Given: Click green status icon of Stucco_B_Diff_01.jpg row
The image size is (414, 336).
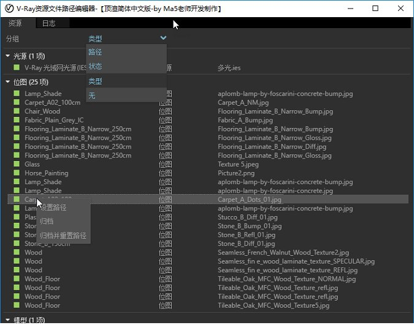Looking at the screenshot, I should click(17, 217).
